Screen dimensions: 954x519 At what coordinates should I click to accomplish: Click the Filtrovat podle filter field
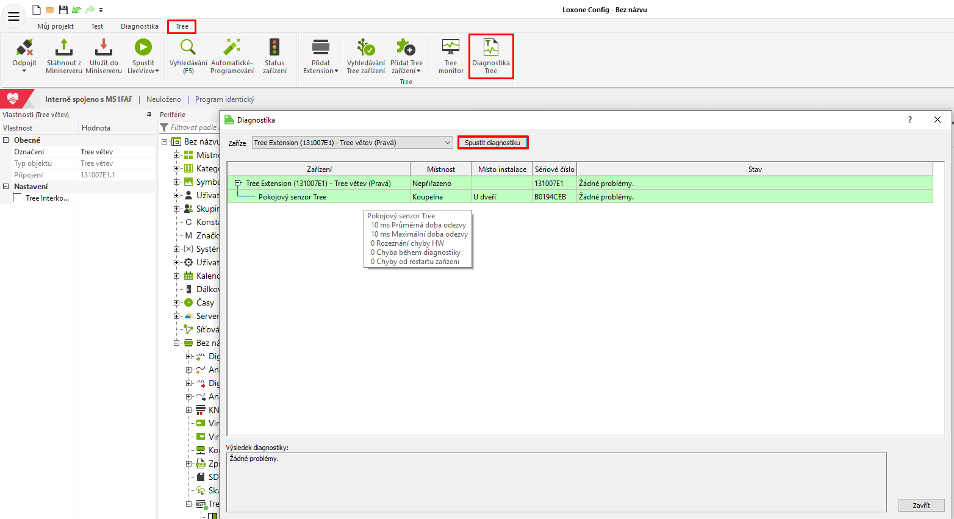(193, 127)
